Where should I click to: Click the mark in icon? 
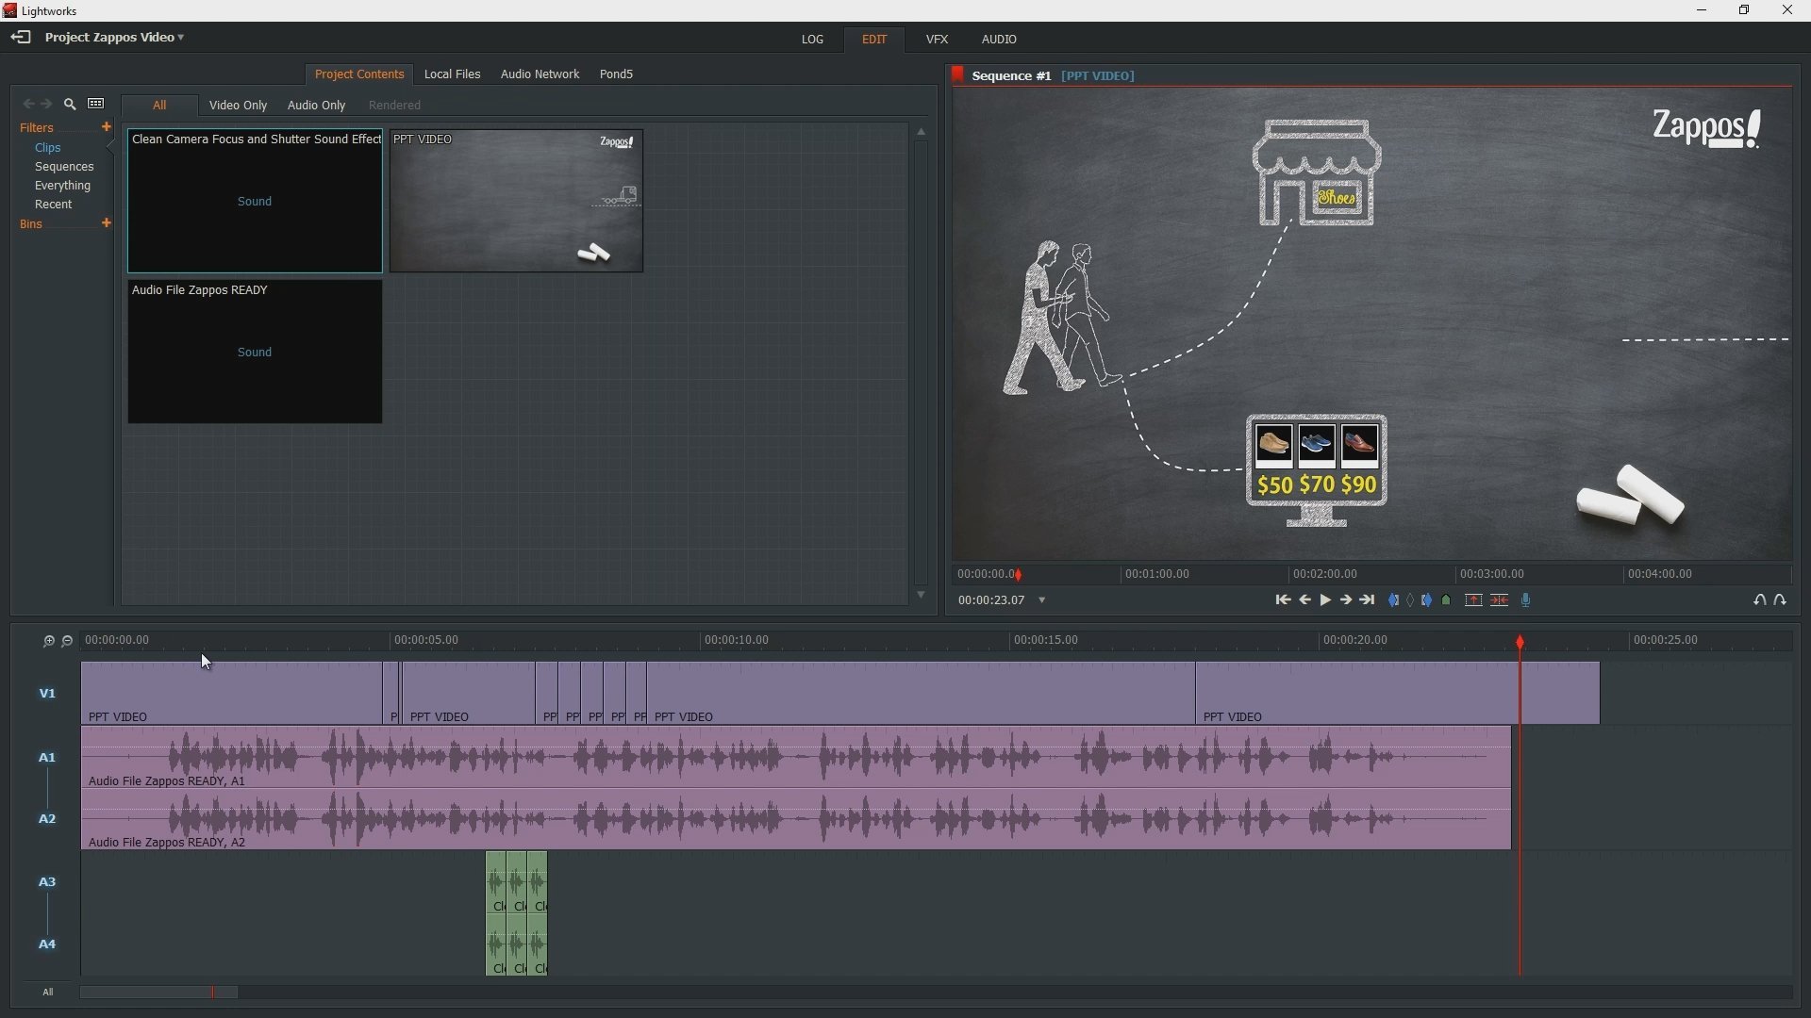pyautogui.click(x=1394, y=601)
